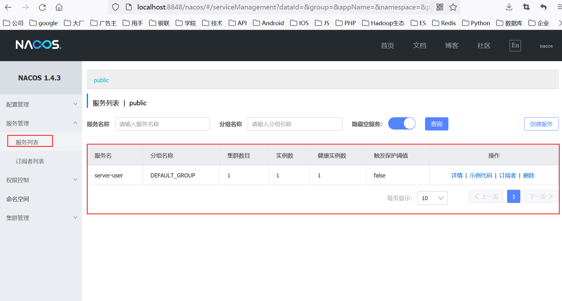
Task: Click the browser back arrow
Action: pos(9,7)
